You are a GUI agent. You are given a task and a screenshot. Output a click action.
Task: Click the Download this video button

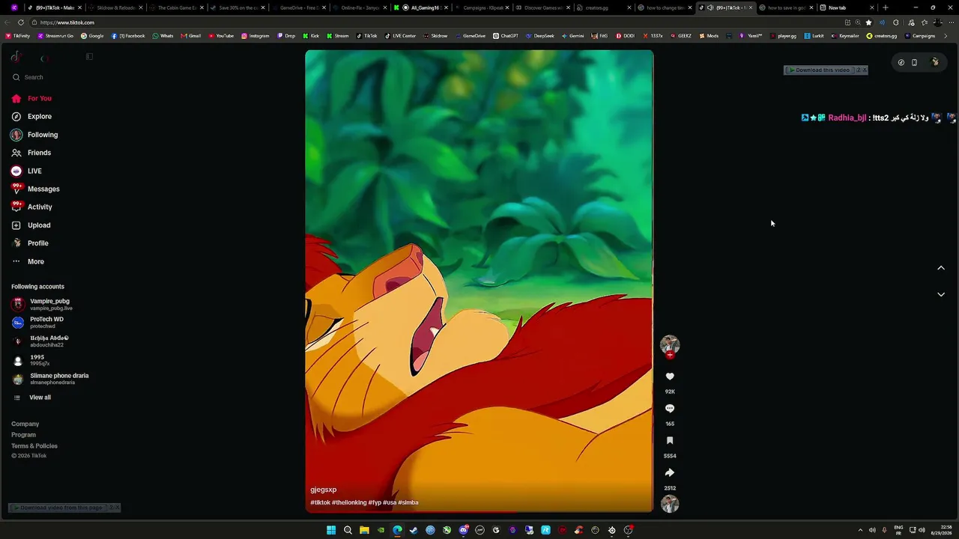pyautogui.click(x=819, y=70)
